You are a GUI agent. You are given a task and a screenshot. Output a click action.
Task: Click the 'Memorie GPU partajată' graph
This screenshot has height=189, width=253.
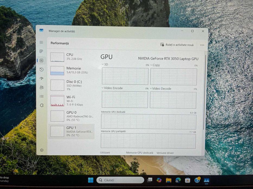pyautogui.click(x=148, y=141)
